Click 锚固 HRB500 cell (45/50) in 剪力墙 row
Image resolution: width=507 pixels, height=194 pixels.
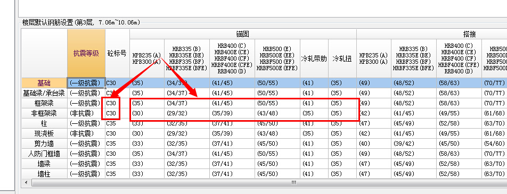(277, 144)
